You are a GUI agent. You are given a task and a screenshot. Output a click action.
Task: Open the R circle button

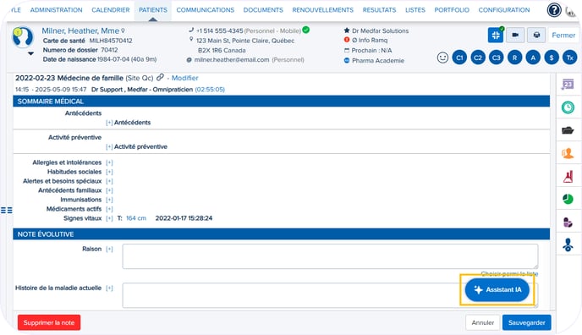tap(514, 58)
